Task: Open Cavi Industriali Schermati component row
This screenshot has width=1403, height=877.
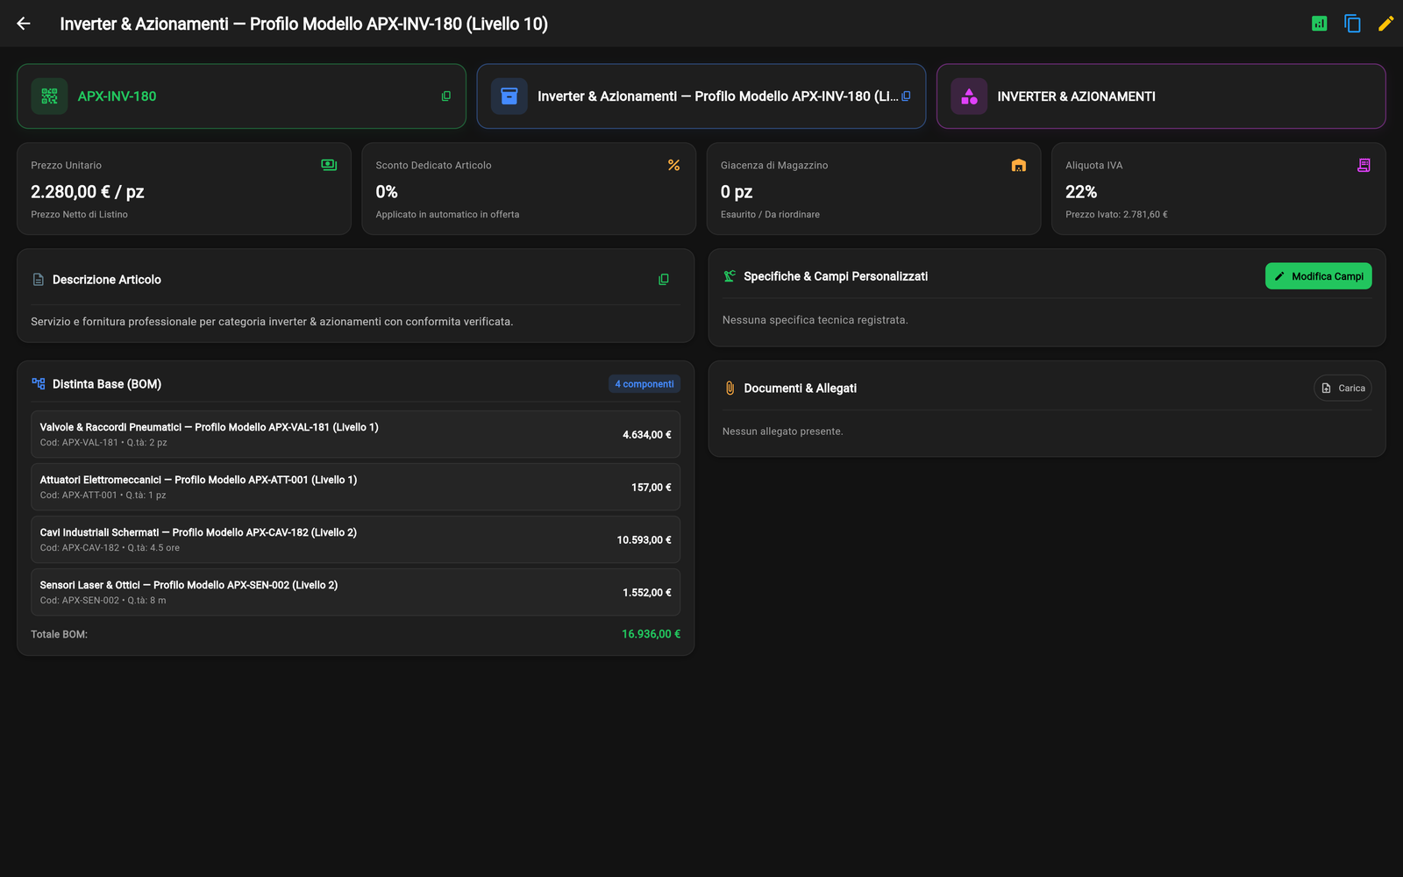Action: [x=355, y=539]
